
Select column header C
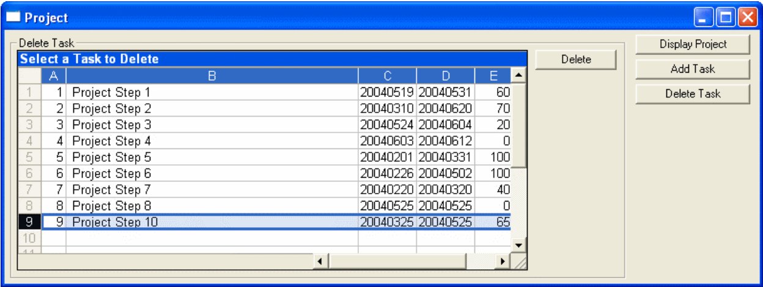click(387, 76)
